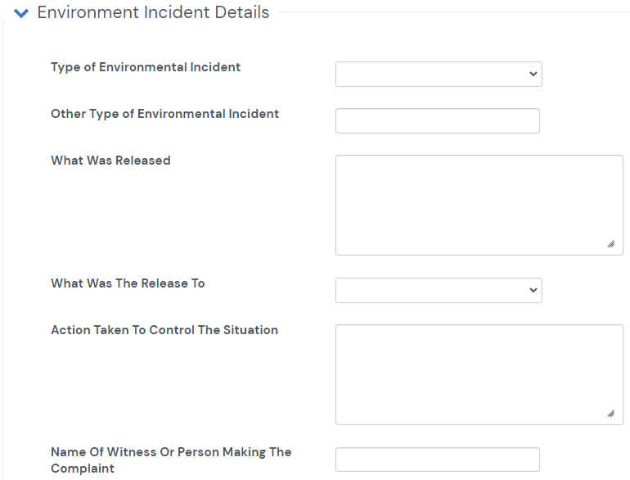Click the divider line right of section heading
This screenshot has width=630, height=480.
tap(450, 13)
